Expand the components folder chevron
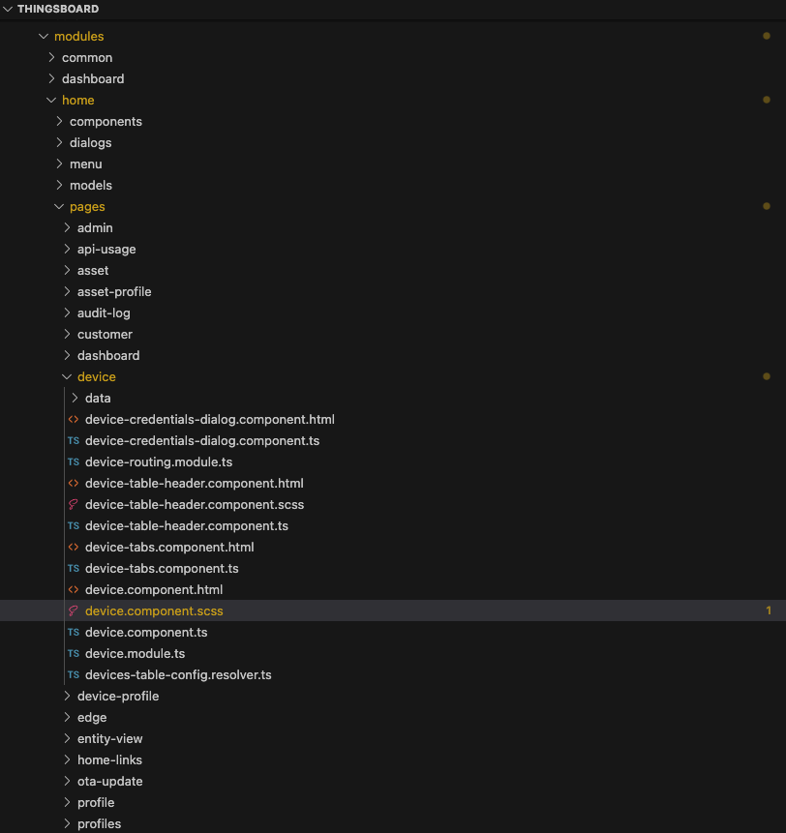786x833 pixels. pyautogui.click(x=59, y=122)
